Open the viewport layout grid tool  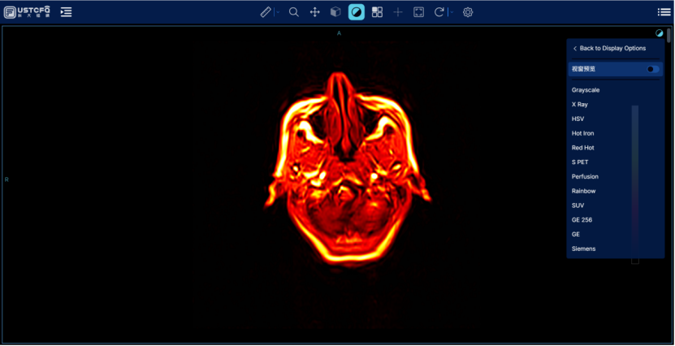click(377, 12)
